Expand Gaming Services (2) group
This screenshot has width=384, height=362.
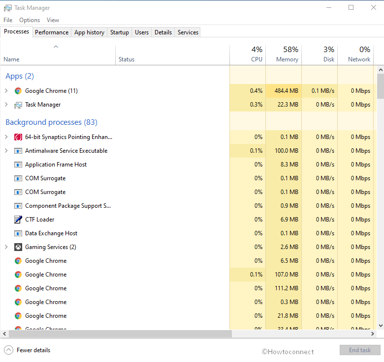coord(6,247)
